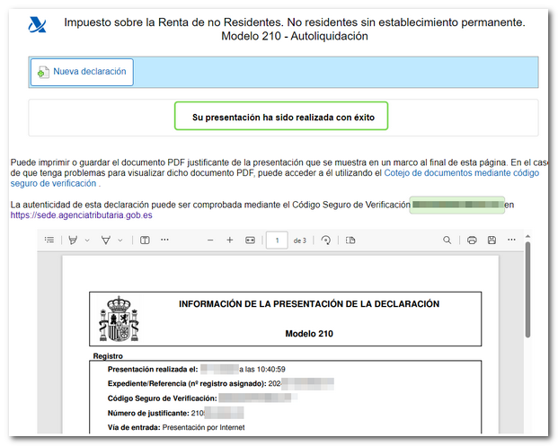This screenshot has width=558, height=446.
Task: Open more tools ellipsis beside read aloud
Action: pyautogui.click(x=164, y=240)
